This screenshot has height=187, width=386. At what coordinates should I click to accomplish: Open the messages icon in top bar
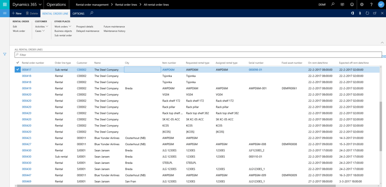[x=342, y=4]
